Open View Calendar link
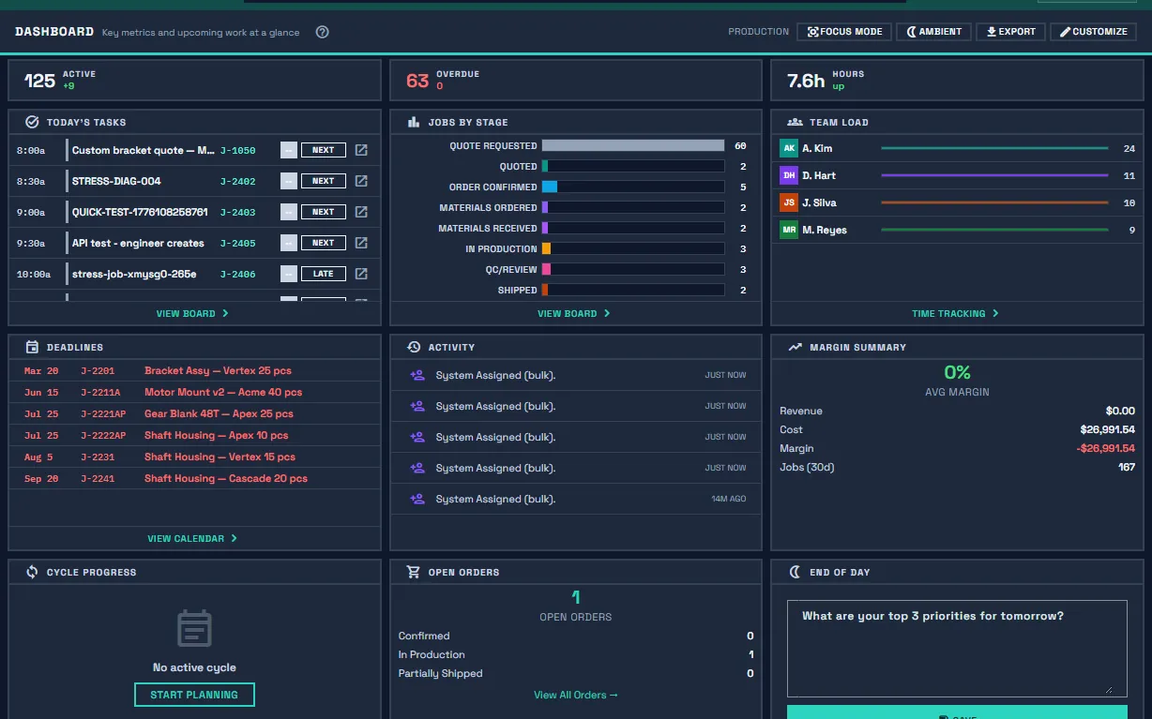This screenshot has width=1152, height=719. 192,538
